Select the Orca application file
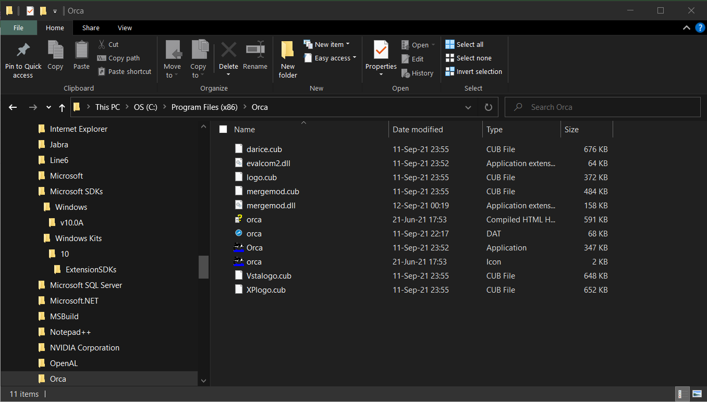This screenshot has width=707, height=402. coord(254,248)
